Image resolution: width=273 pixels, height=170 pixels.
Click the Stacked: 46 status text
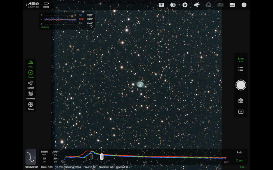[106, 167]
